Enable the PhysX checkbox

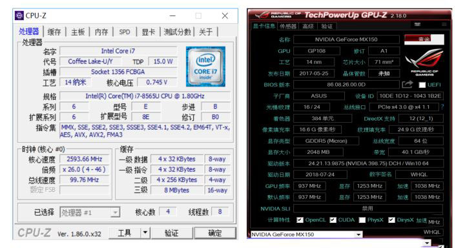pyautogui.click(x=362, y=220)
